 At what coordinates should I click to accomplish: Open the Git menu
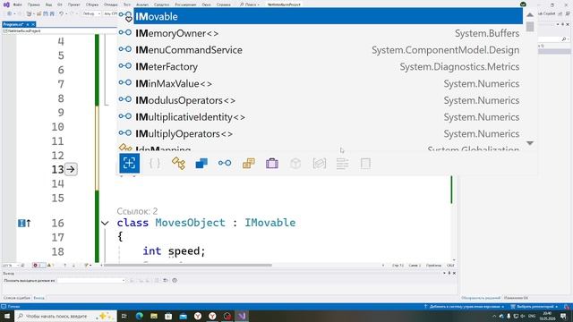[60, 4]
